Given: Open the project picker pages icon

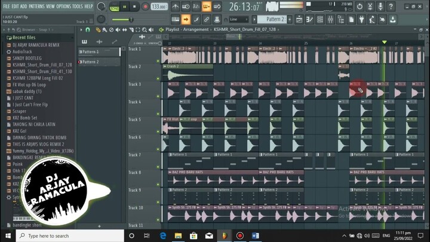Looking at the screenshot, I should tap(351, 19).
